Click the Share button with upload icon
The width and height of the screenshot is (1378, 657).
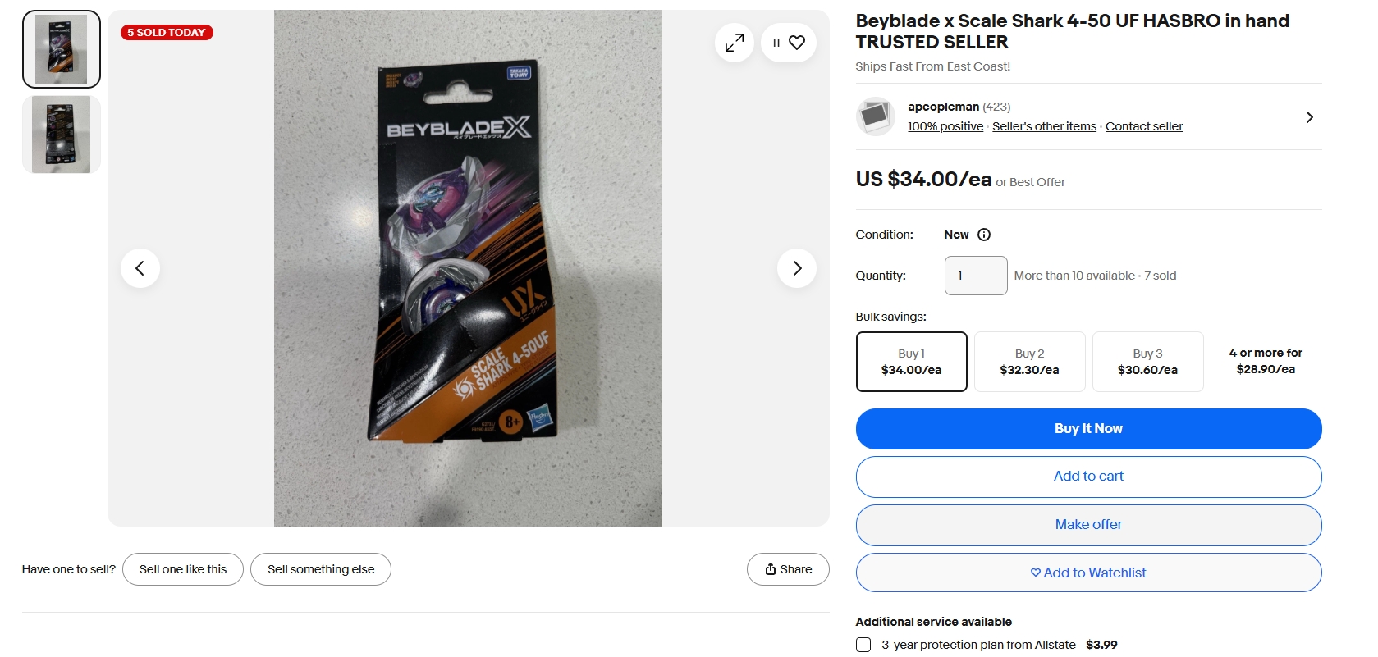[788, 569]
